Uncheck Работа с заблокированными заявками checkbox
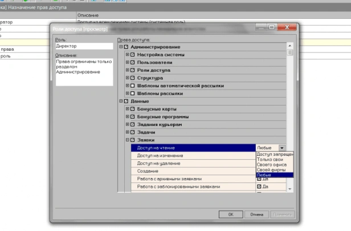 [259, 187]
